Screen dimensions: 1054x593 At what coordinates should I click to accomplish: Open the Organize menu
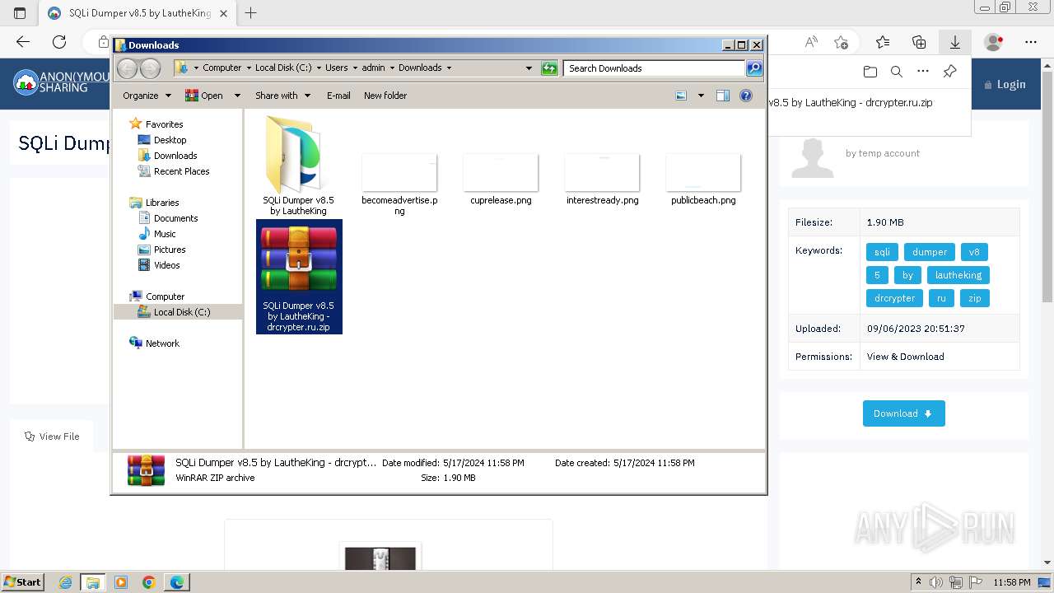click(147, 96)
